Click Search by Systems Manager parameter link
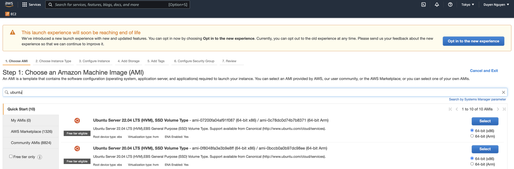Viewport: 514px width, 169px height. click(477, 99)
